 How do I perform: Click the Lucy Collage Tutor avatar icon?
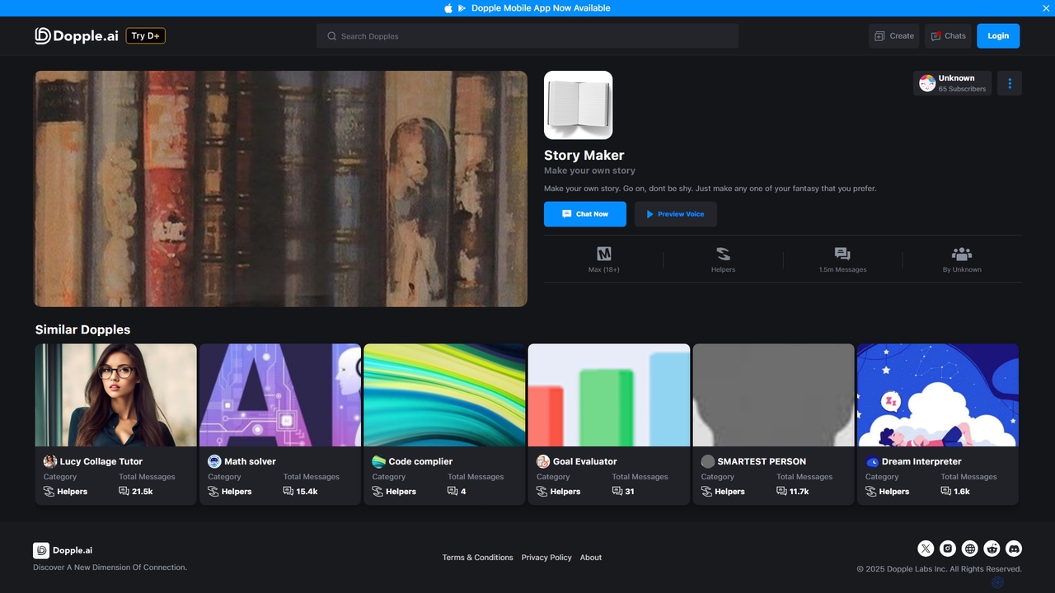tap(50, 461)
